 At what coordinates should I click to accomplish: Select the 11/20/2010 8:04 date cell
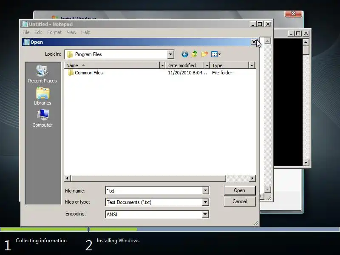(187, 73)
